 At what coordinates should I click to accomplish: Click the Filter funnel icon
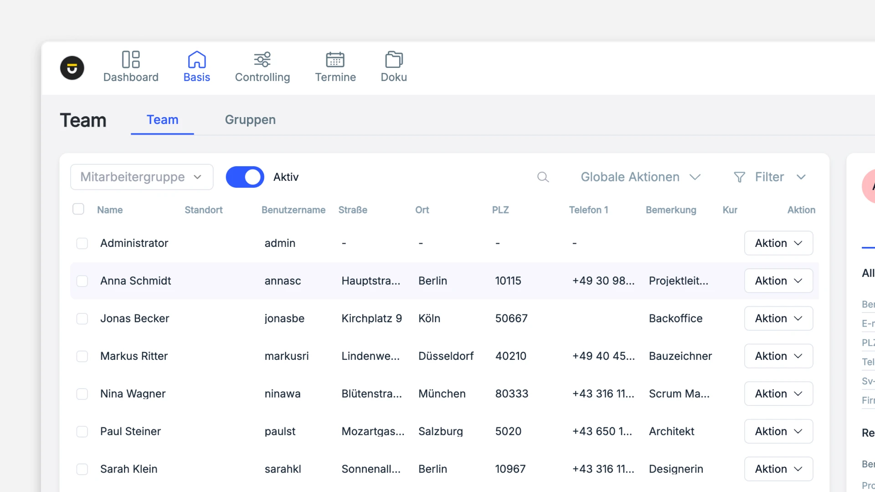pyautogui.click(x=739, y=177)
